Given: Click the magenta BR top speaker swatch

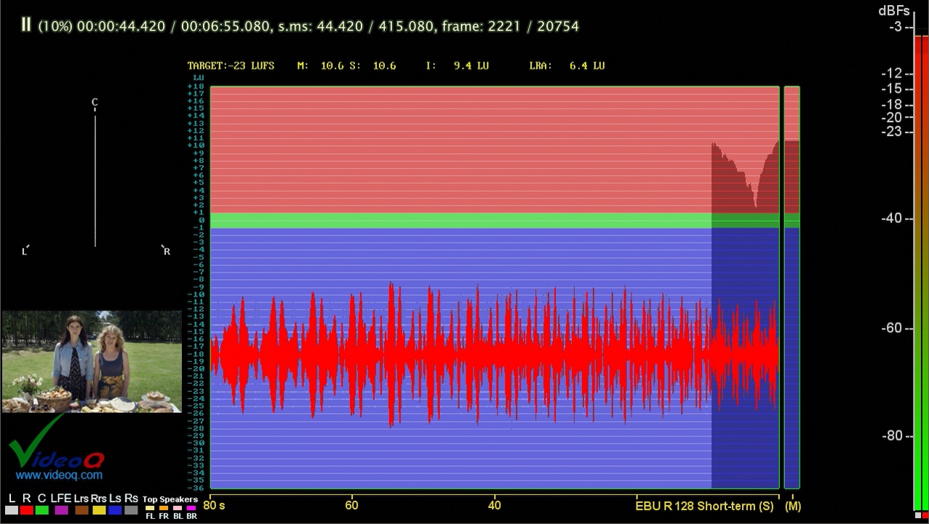Looking at the screenshot, I should click(x=191, y=508).
